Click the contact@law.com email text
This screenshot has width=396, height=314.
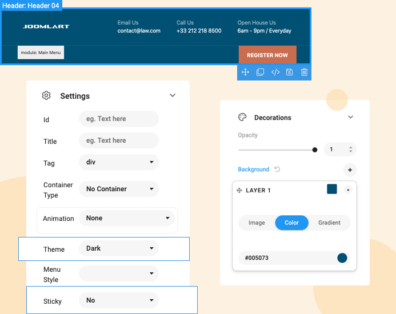pyautogui.click(x=139, y=31)
